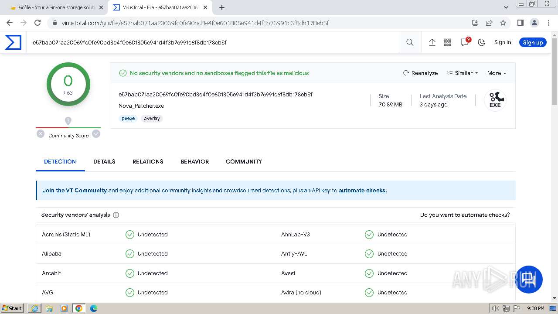The height and width of the screenshot is (314, 558).
Task: Click the Reanalyze button
Action: point(420,73)
